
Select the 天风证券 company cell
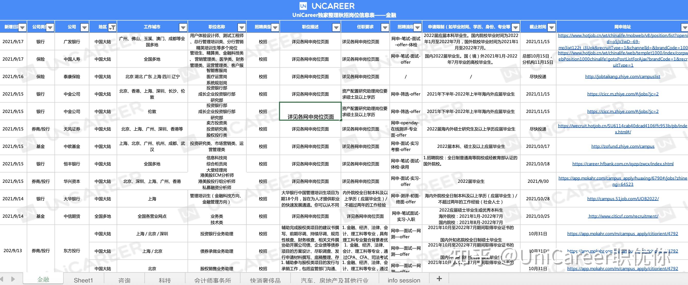coord(72,129)
